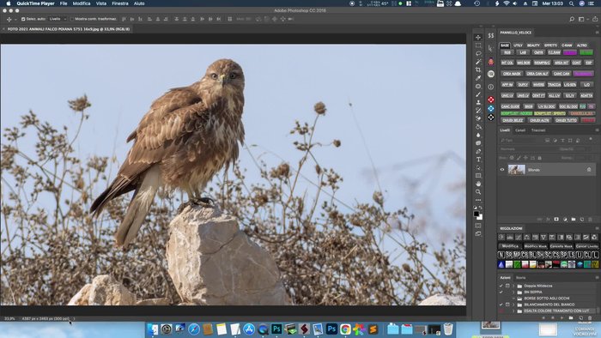Expand ESALTA COLORE TRAMONTO CON LUT folder
The image size is (601, 338).
tap(513, 311)
